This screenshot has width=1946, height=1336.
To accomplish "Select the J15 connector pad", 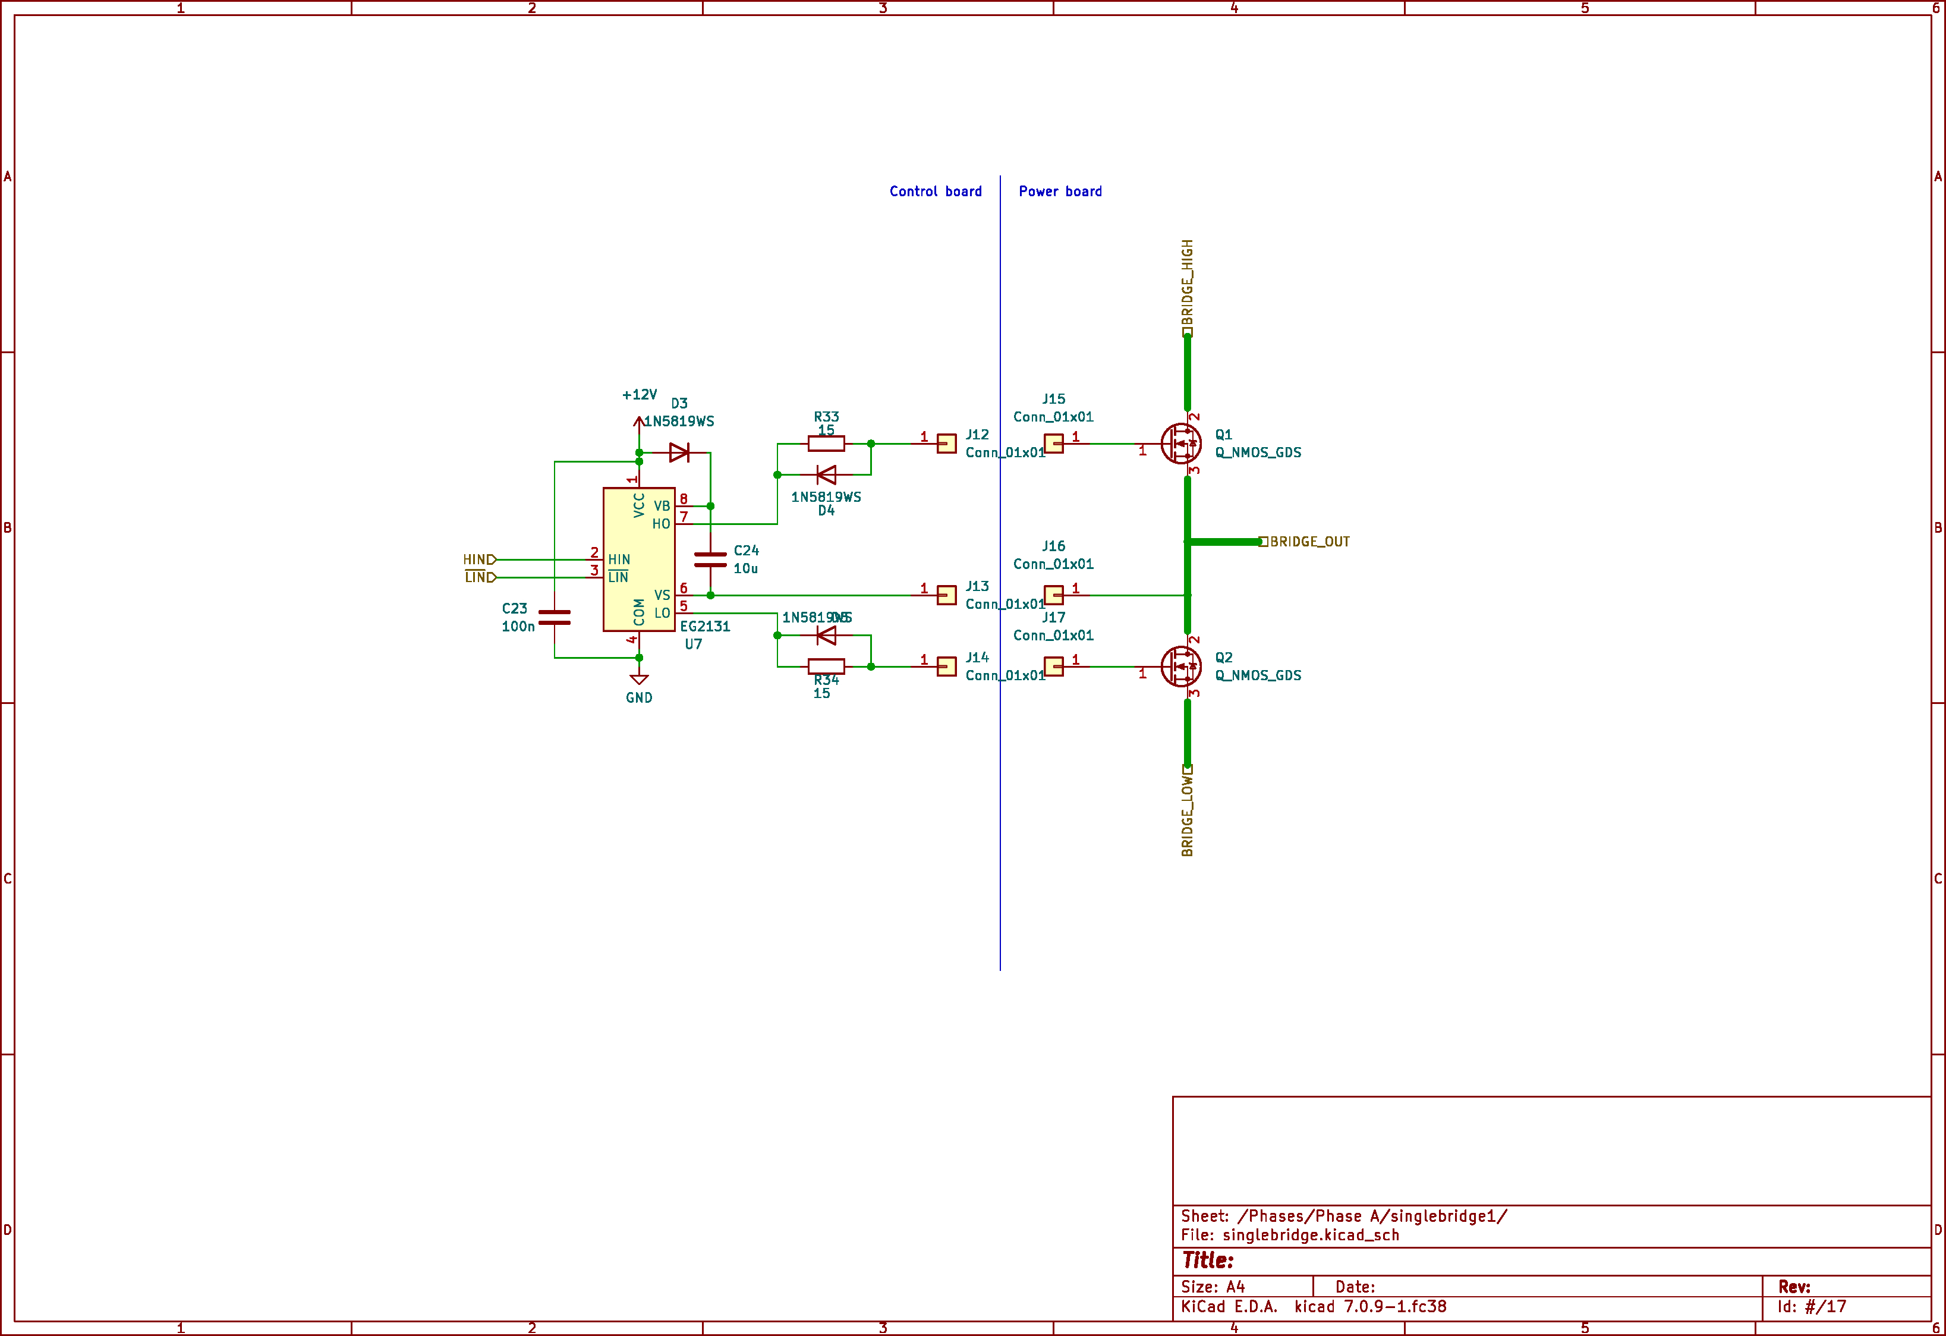I will 1053,444.
